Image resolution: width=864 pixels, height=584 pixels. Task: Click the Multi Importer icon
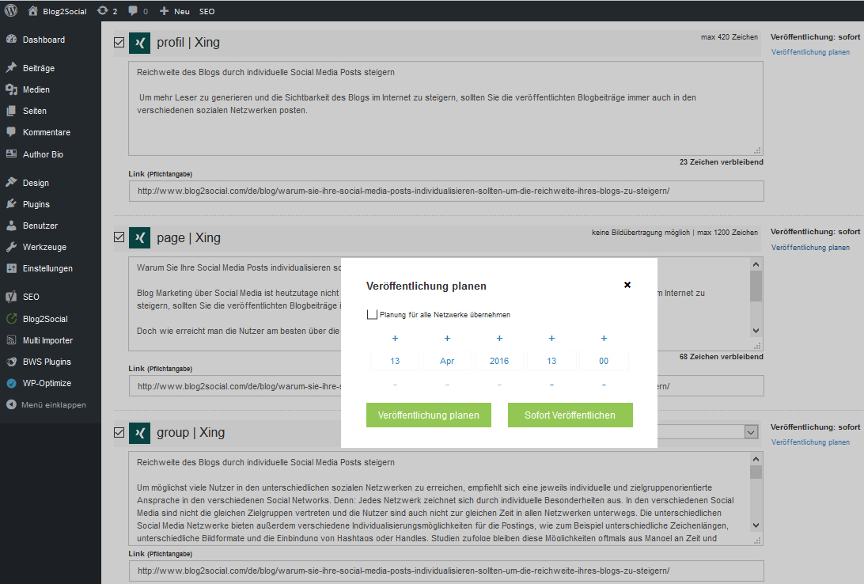point(11,340)
